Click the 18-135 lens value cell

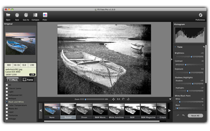pos(17,65)
